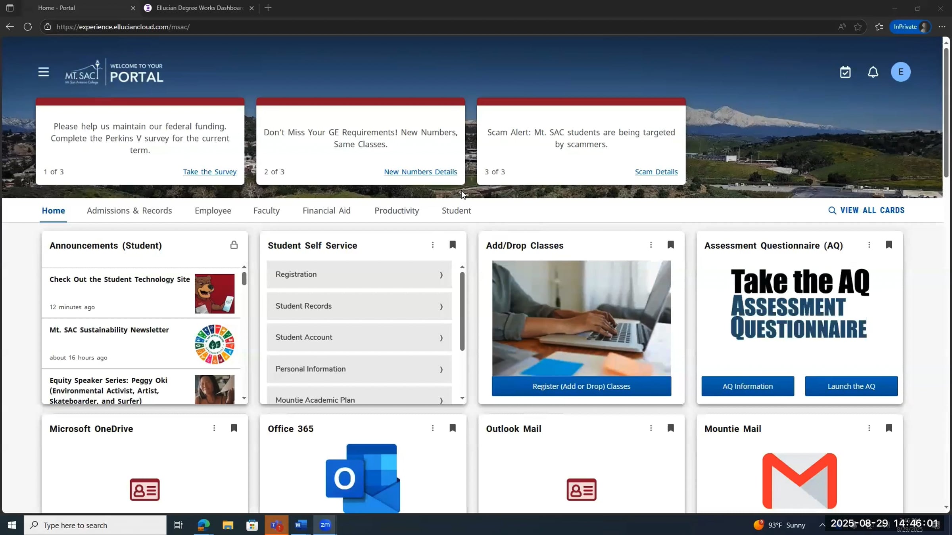
Task: Open Zoom app in the taskbar
Action: [x=325, y=525]
